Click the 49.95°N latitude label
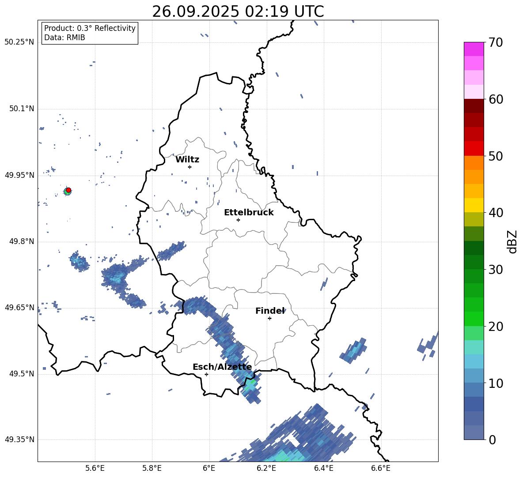 click(19, 175)
